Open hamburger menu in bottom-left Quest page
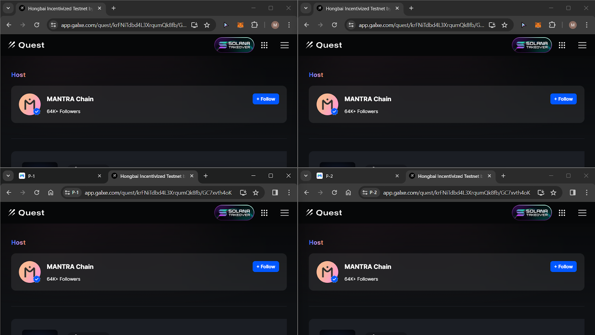595x335 pixels. (x=284, y=213)
